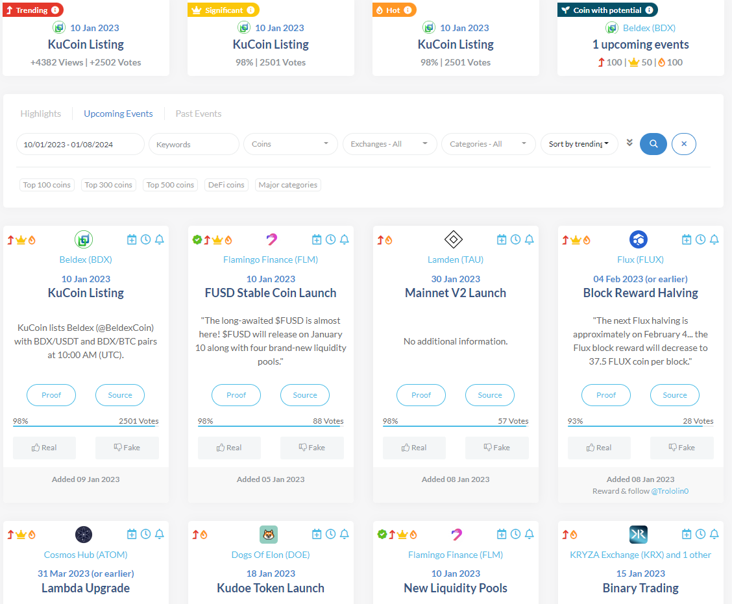Screen dimensions: 732x604
Task: Clear filters with the X button
Action: 684,144
